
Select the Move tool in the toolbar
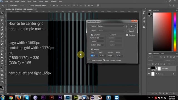pos(2,13)
